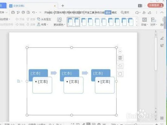Click the pen icon in right sidebar

coord(162,38)
